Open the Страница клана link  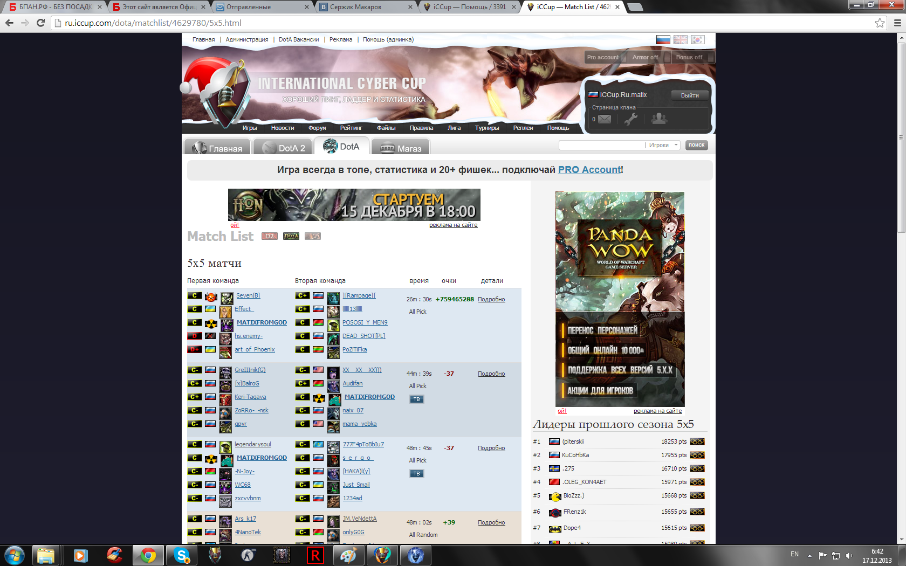(614, 107)
